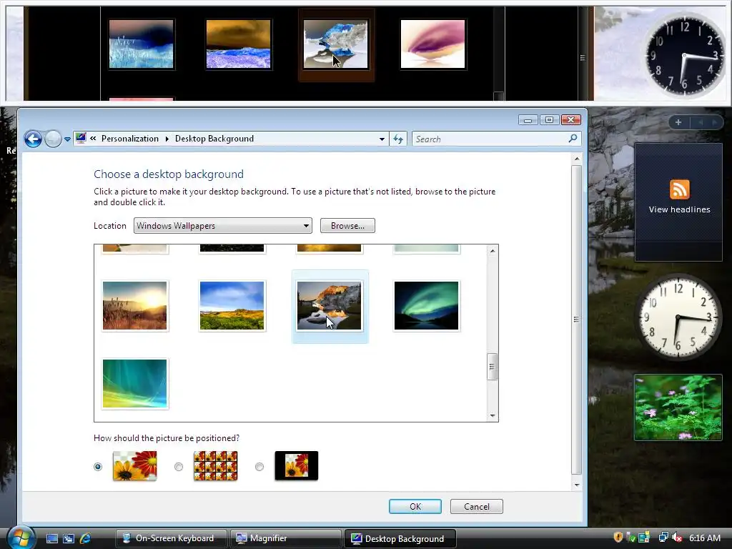Click the control panel icon in the address bar
732x549 pixels.
[x=81, y=138]
